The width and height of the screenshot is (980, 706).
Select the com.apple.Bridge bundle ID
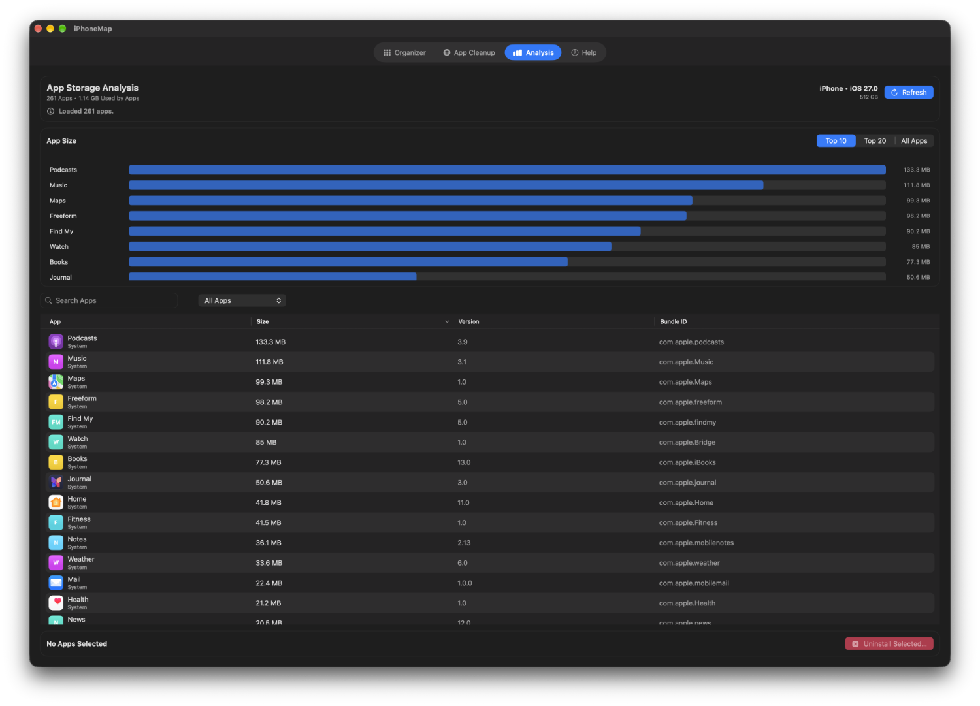687,442
